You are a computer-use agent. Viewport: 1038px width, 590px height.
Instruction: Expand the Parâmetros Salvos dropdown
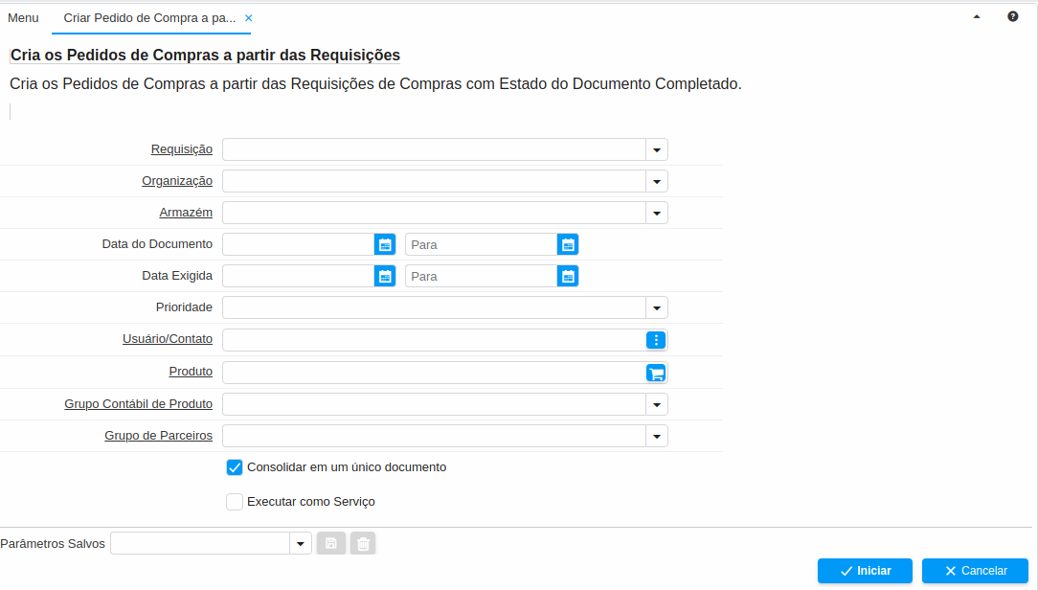[299, 543]
